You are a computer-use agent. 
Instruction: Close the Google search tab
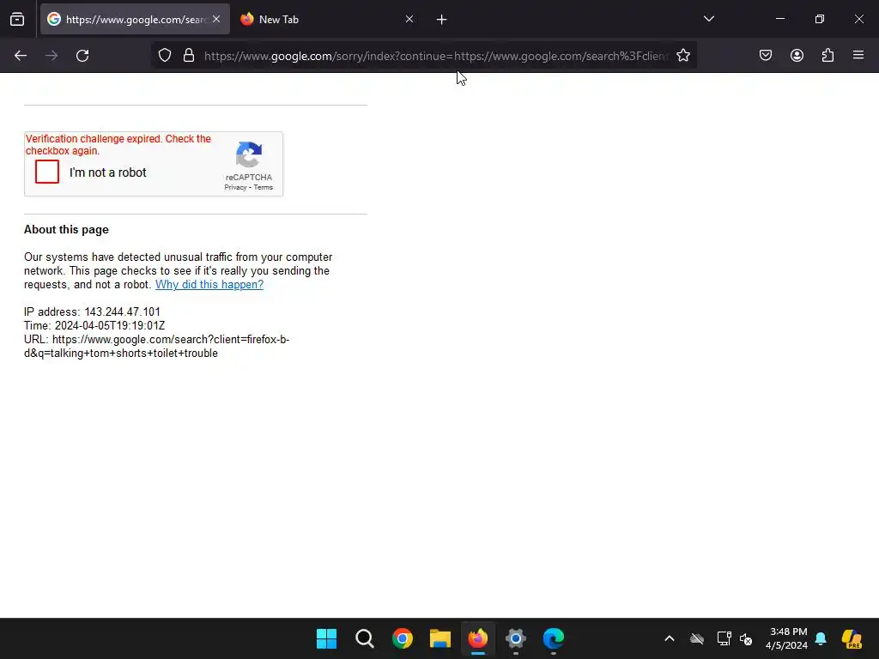coord(216,20)
